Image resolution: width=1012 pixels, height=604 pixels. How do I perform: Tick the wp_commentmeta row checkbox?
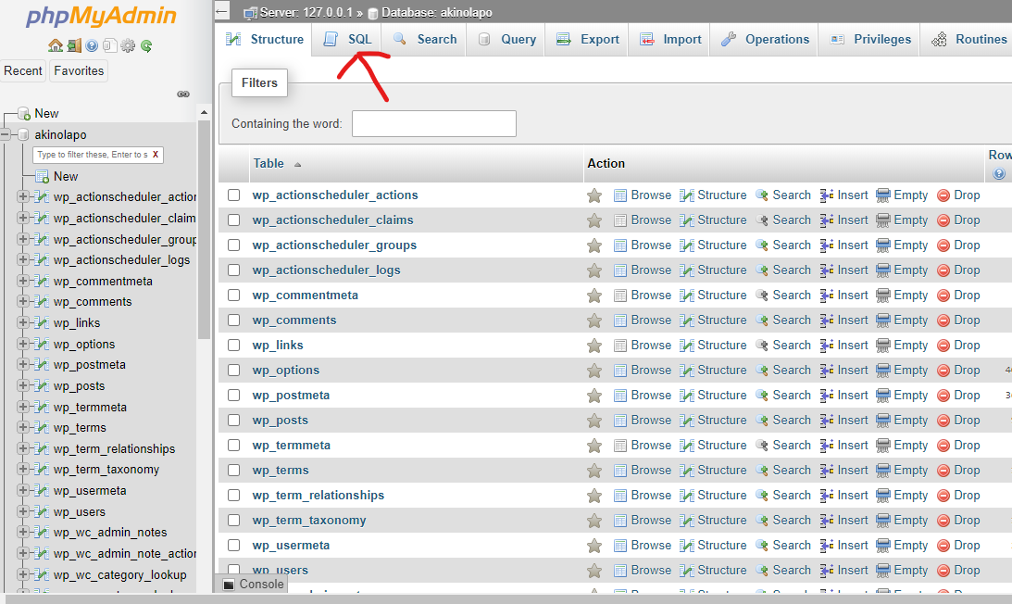coord(233,296)
